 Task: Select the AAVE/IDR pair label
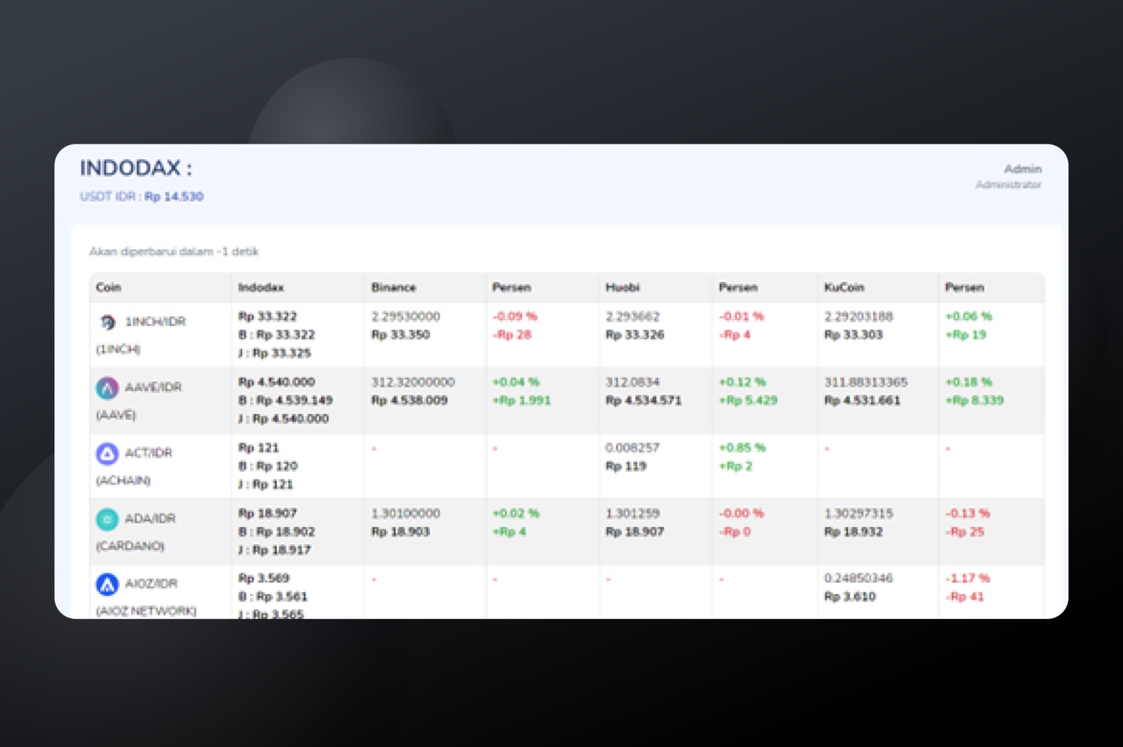(x=153, y=387)
